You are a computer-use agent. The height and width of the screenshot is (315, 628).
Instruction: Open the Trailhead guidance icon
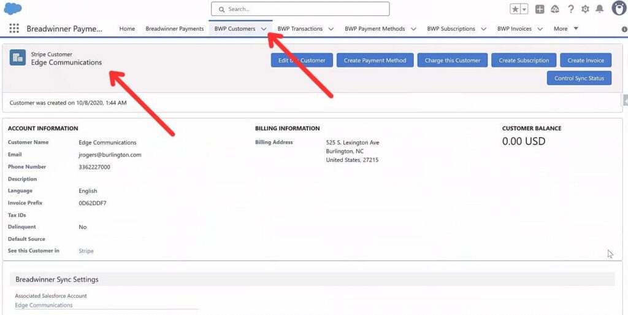pos(555,9)
